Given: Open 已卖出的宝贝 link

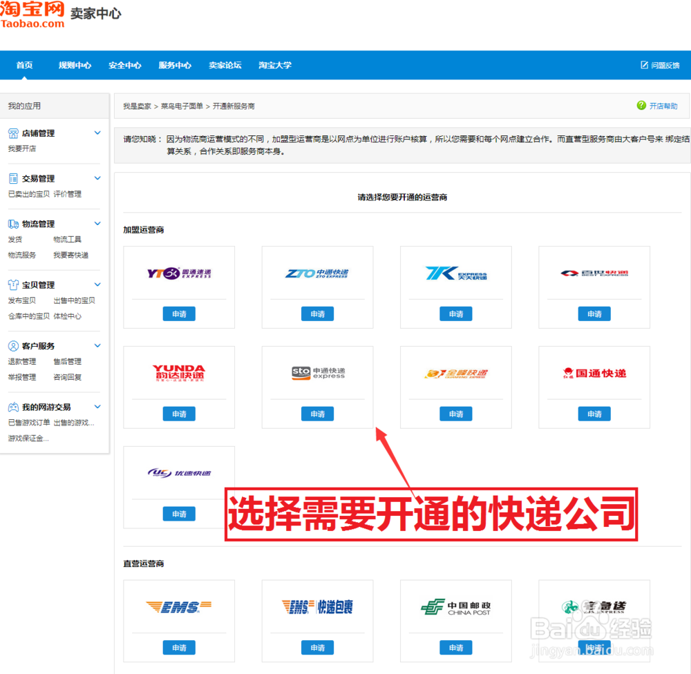Looking at the screenshot, I should [28, 194].
